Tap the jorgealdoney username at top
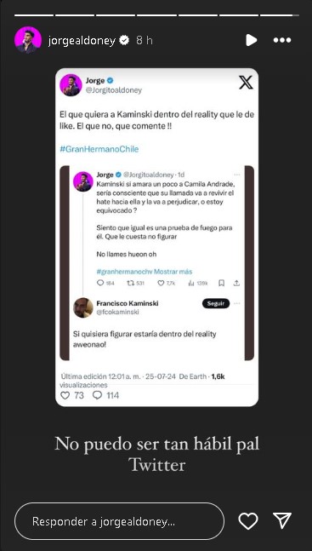The width and height of the screenshot is (312, 551). [82, 41]
